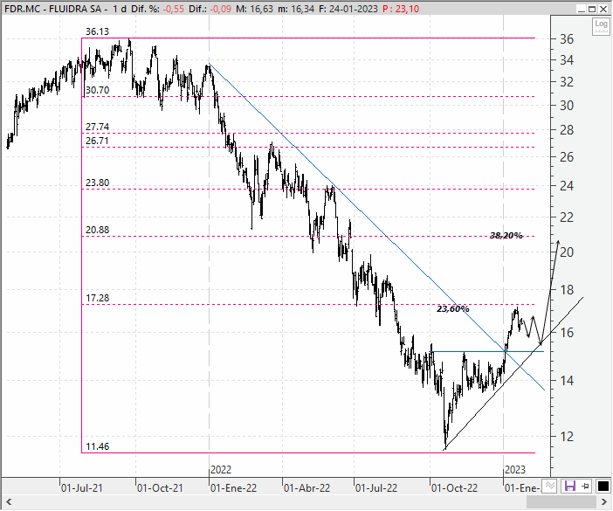
Task: Click the 32 price axis label
Action: tap(567, 82)
